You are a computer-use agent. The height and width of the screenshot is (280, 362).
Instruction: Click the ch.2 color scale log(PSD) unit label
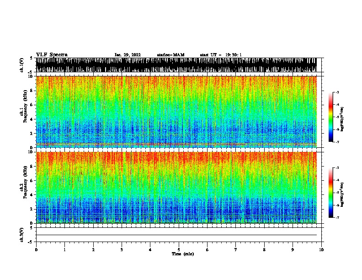[342, 194]
